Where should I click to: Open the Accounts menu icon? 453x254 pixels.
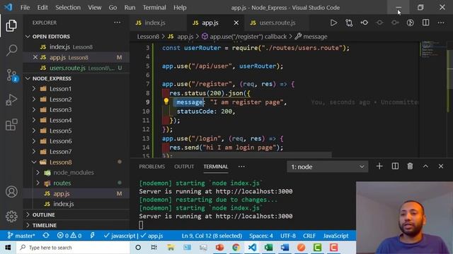pyautogui.click(x=11, y=191)
